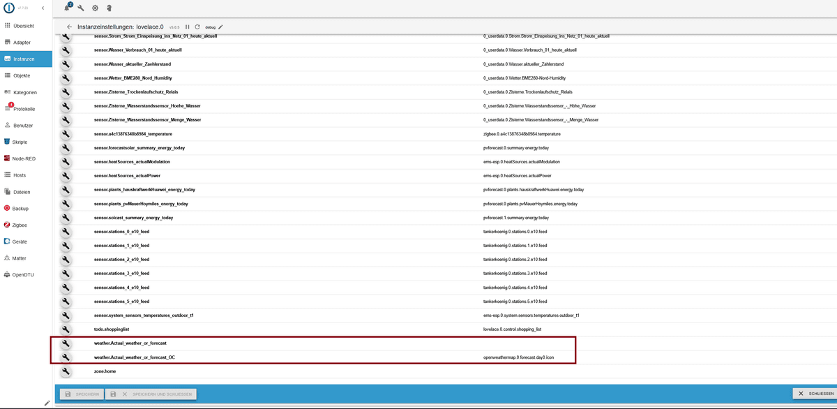Click the ioBroker logo
This screenshot has height=409, width=837.
click(8, 8)
